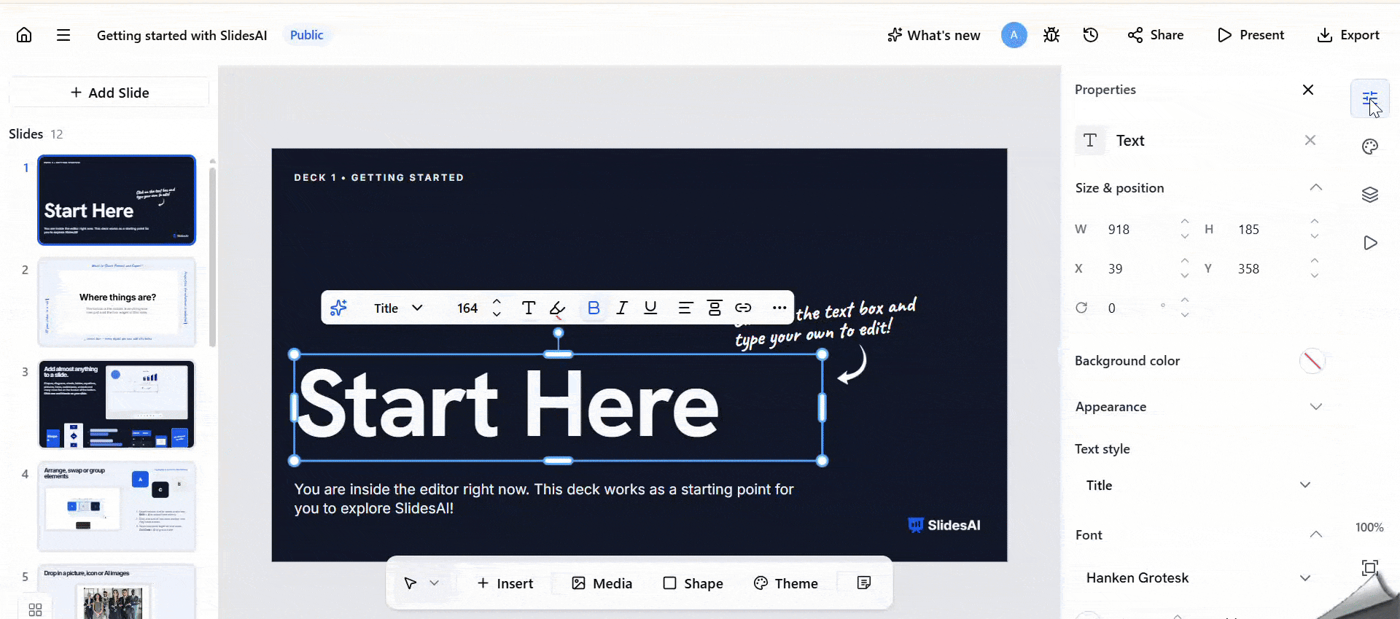The width and height of the screenshot is (1400, 619).
Task: Open the Hanken Grotesk font dropdown
Action: [1199, 578]
